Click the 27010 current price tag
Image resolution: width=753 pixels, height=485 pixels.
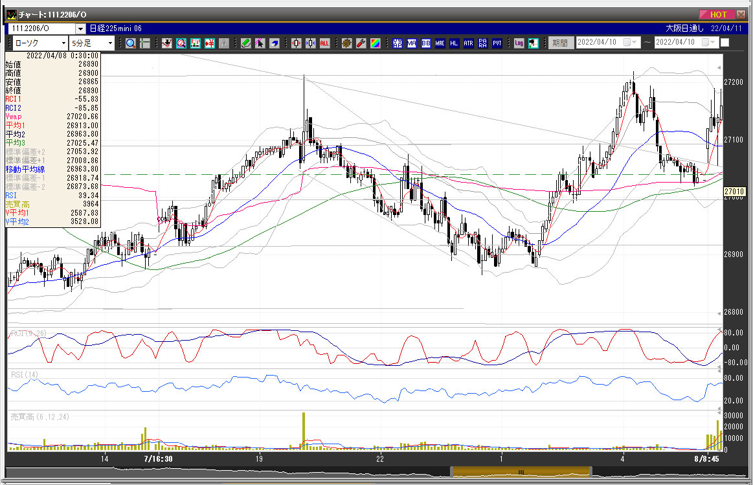(x=734, y=192)
